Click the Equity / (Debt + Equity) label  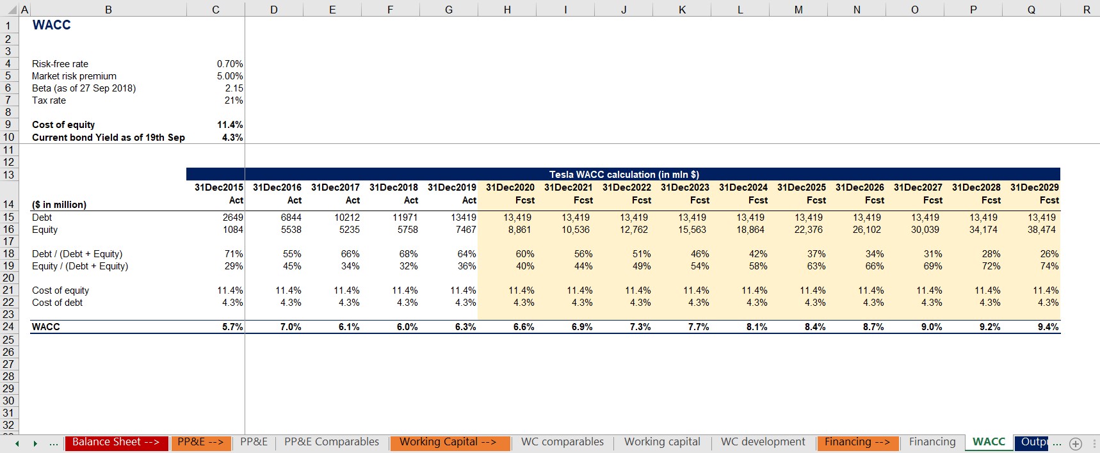[80, 266]
